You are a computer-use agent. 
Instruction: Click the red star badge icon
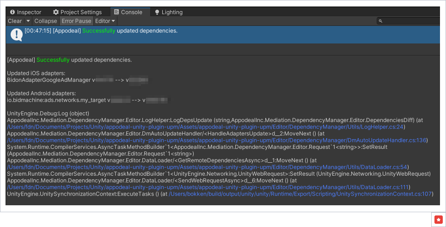(x=438, y=220)
